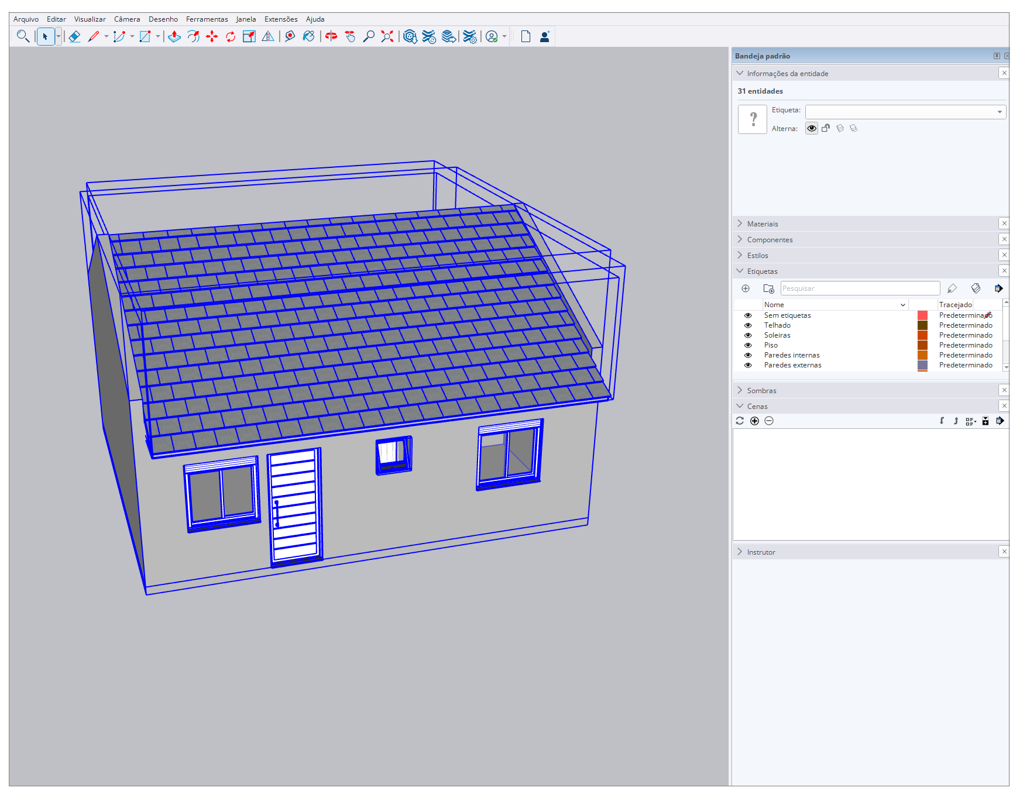Click the Zoom Extents tool

coord(387,37)
